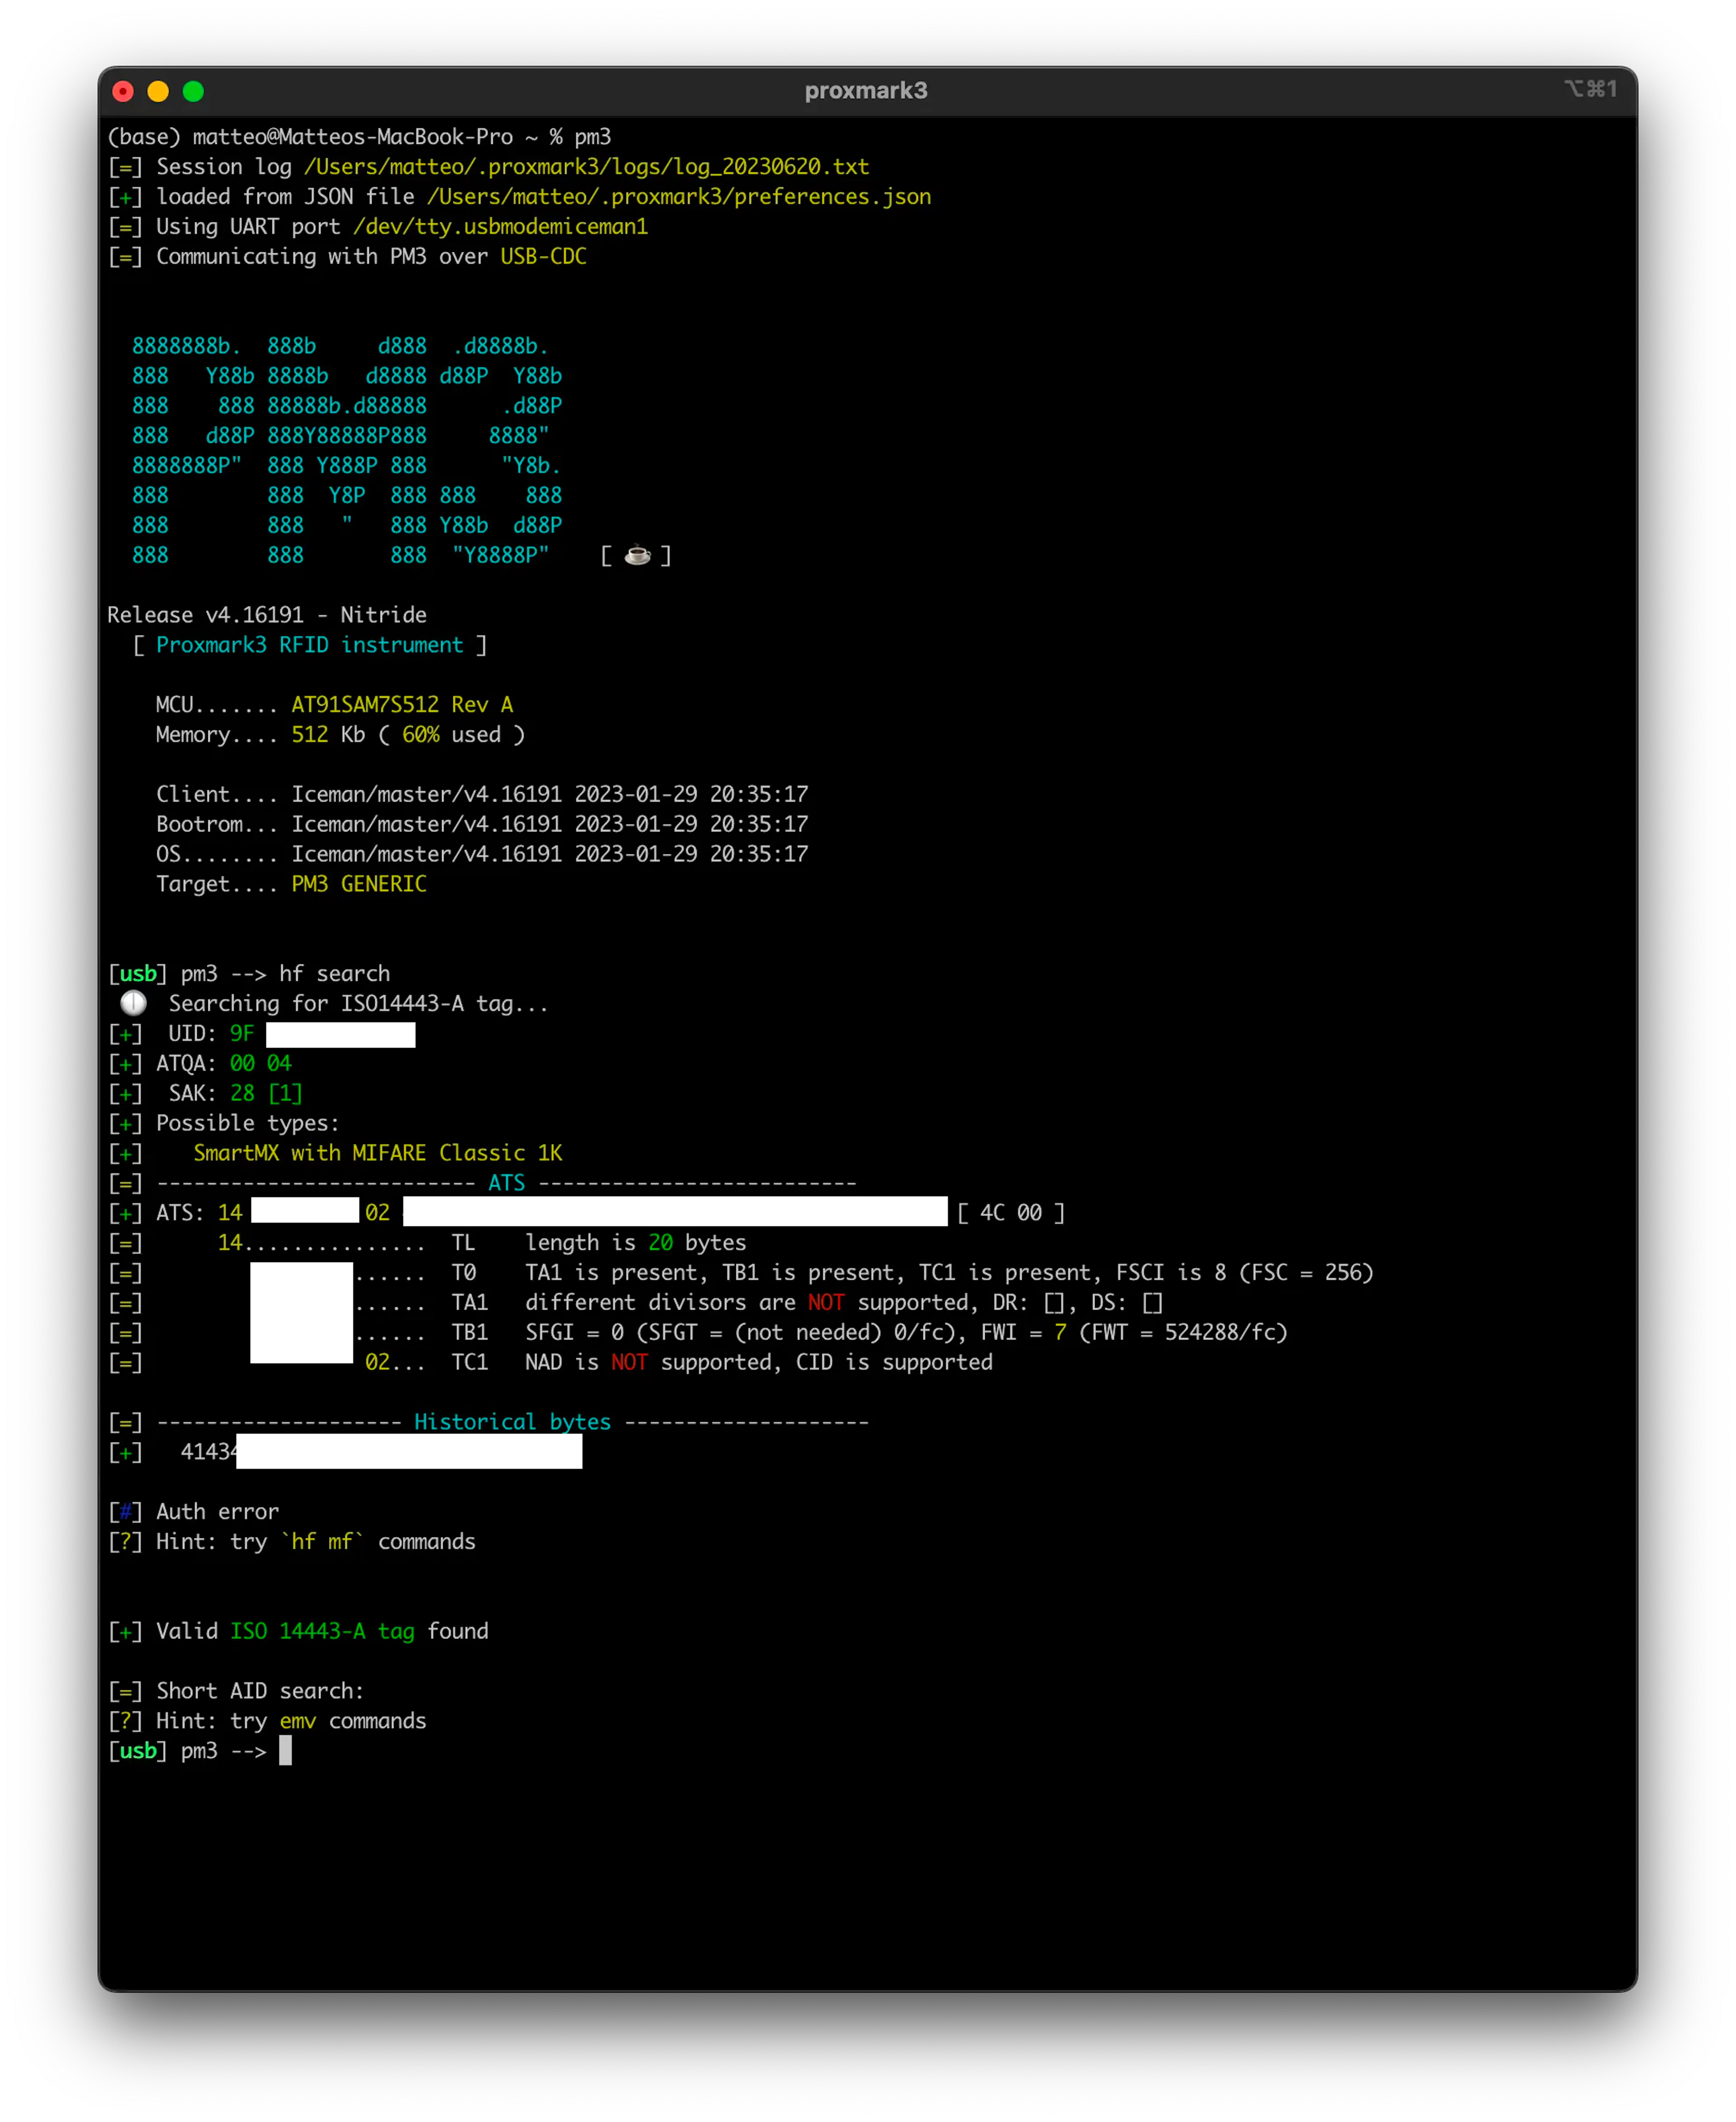Image resolution: width=1736 pixels, height=2122 pixels.
Task: Click the Auth error message
Action: click(217, 1512)
